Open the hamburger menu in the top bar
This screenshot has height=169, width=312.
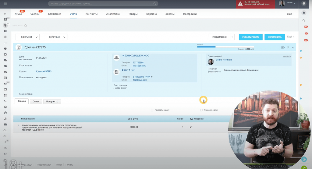tap(5, 4)
